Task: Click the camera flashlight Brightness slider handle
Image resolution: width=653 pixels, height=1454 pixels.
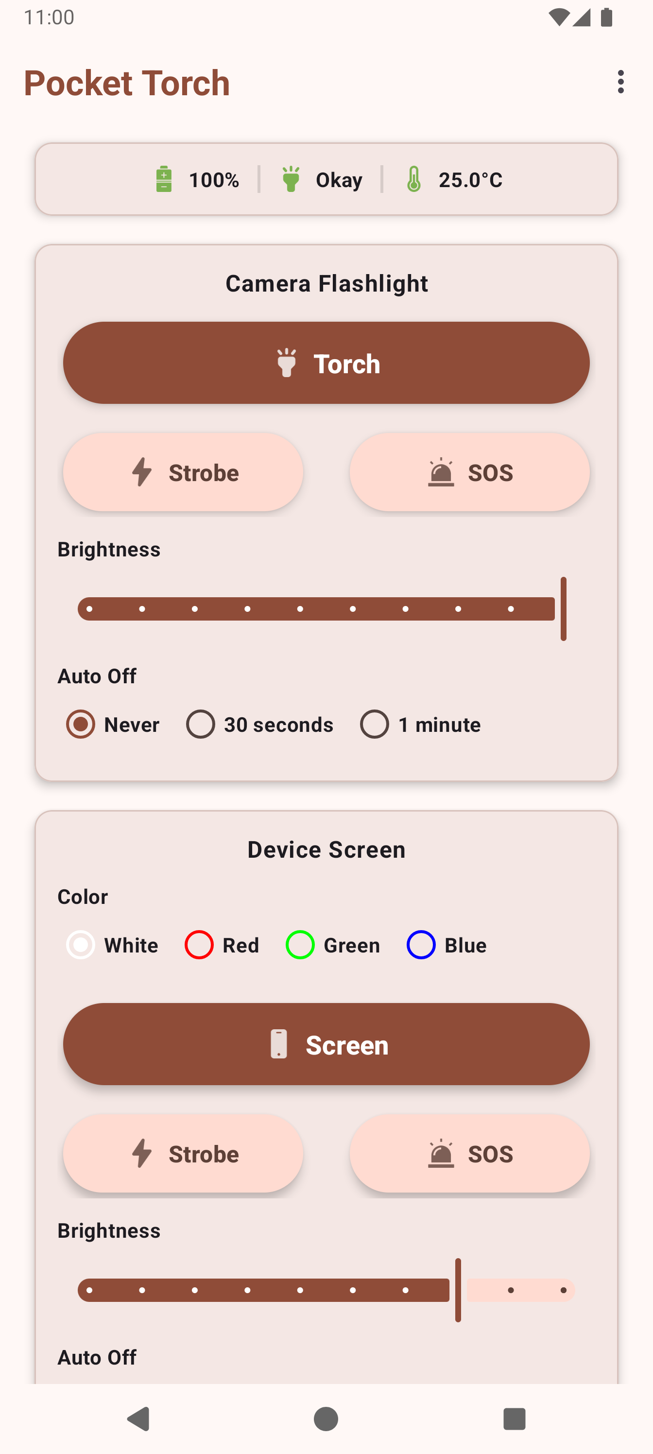Action: coord(563,609)
